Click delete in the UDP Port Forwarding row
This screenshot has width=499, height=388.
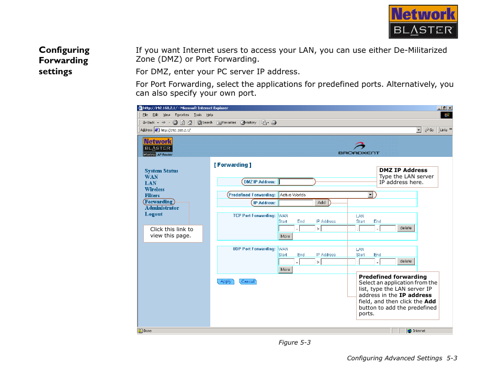pos(406,261)
